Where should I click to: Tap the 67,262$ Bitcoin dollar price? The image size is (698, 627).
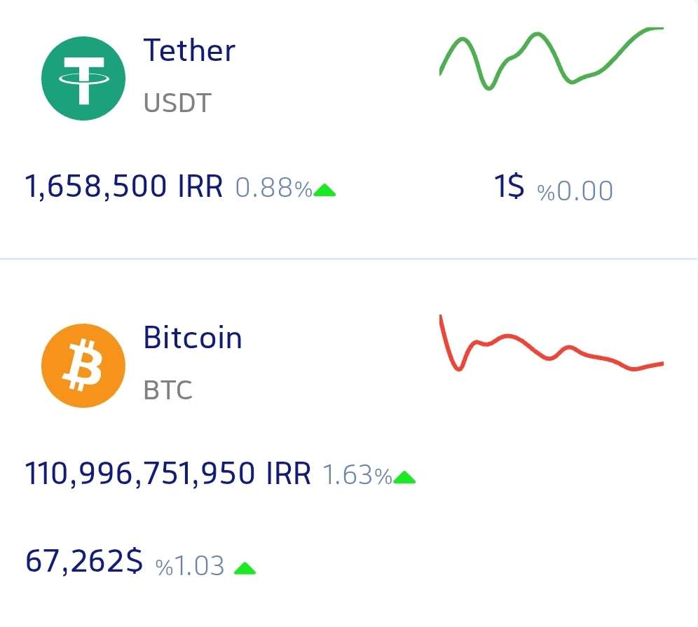tap(84, 562)
